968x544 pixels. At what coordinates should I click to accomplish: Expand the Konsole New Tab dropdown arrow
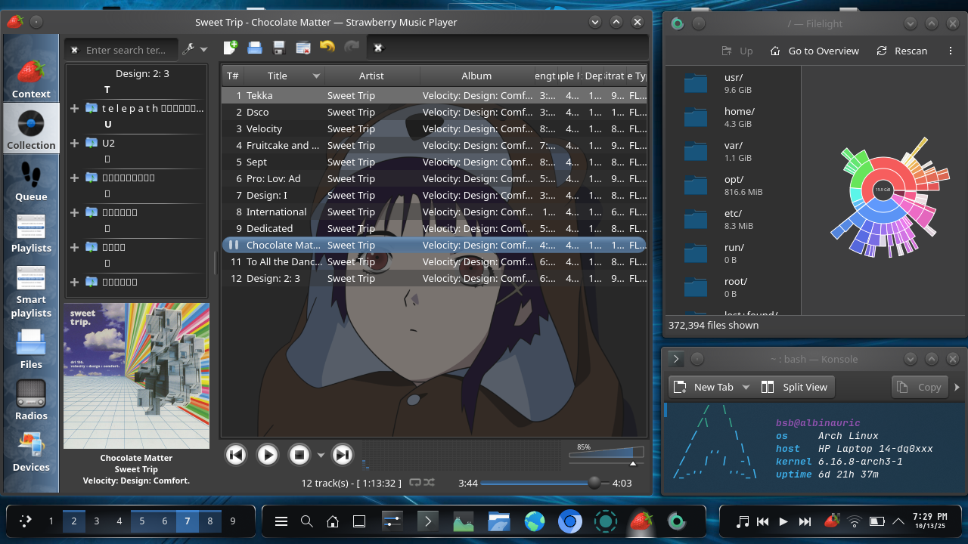(746, 387)
